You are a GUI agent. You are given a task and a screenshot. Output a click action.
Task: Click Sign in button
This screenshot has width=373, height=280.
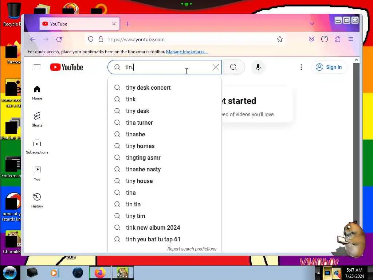point(329,67)
